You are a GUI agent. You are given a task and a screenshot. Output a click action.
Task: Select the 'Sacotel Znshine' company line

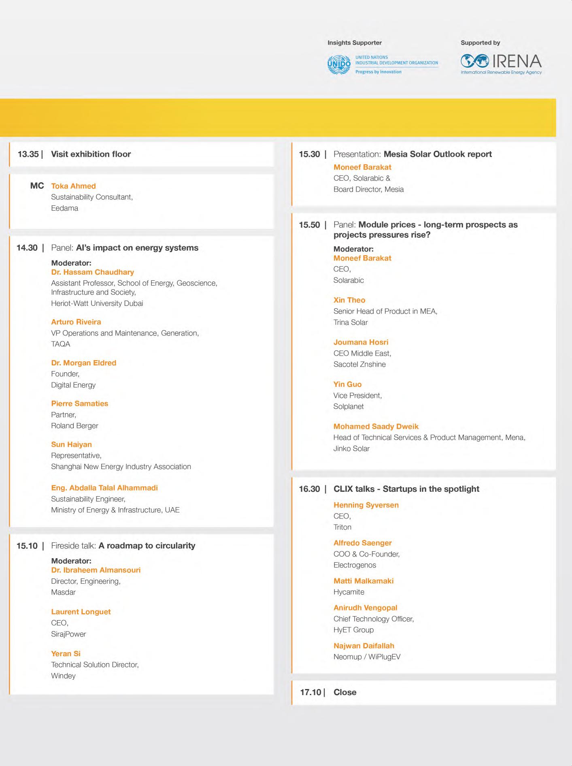point(359,364)
